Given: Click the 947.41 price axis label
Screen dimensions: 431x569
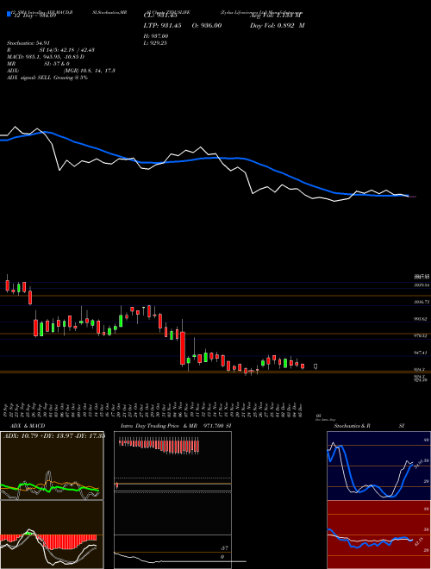Looking at the screenshot, I should click(422, 353).
